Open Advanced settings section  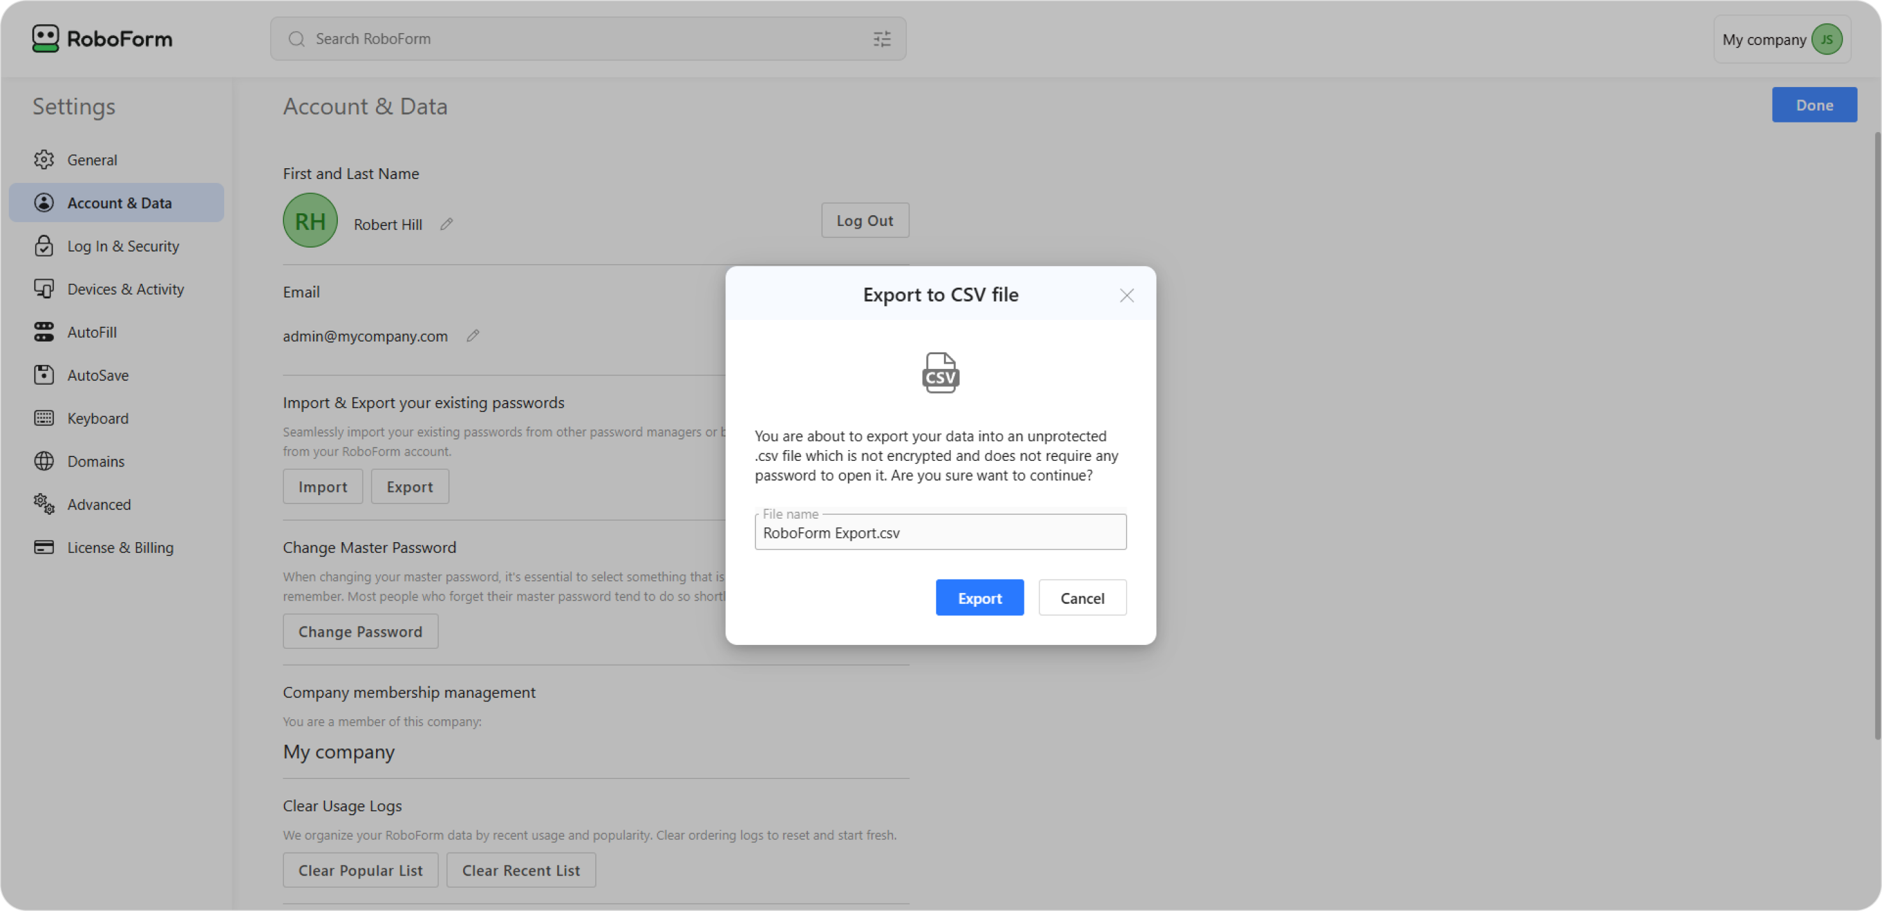tap(117, 503)
